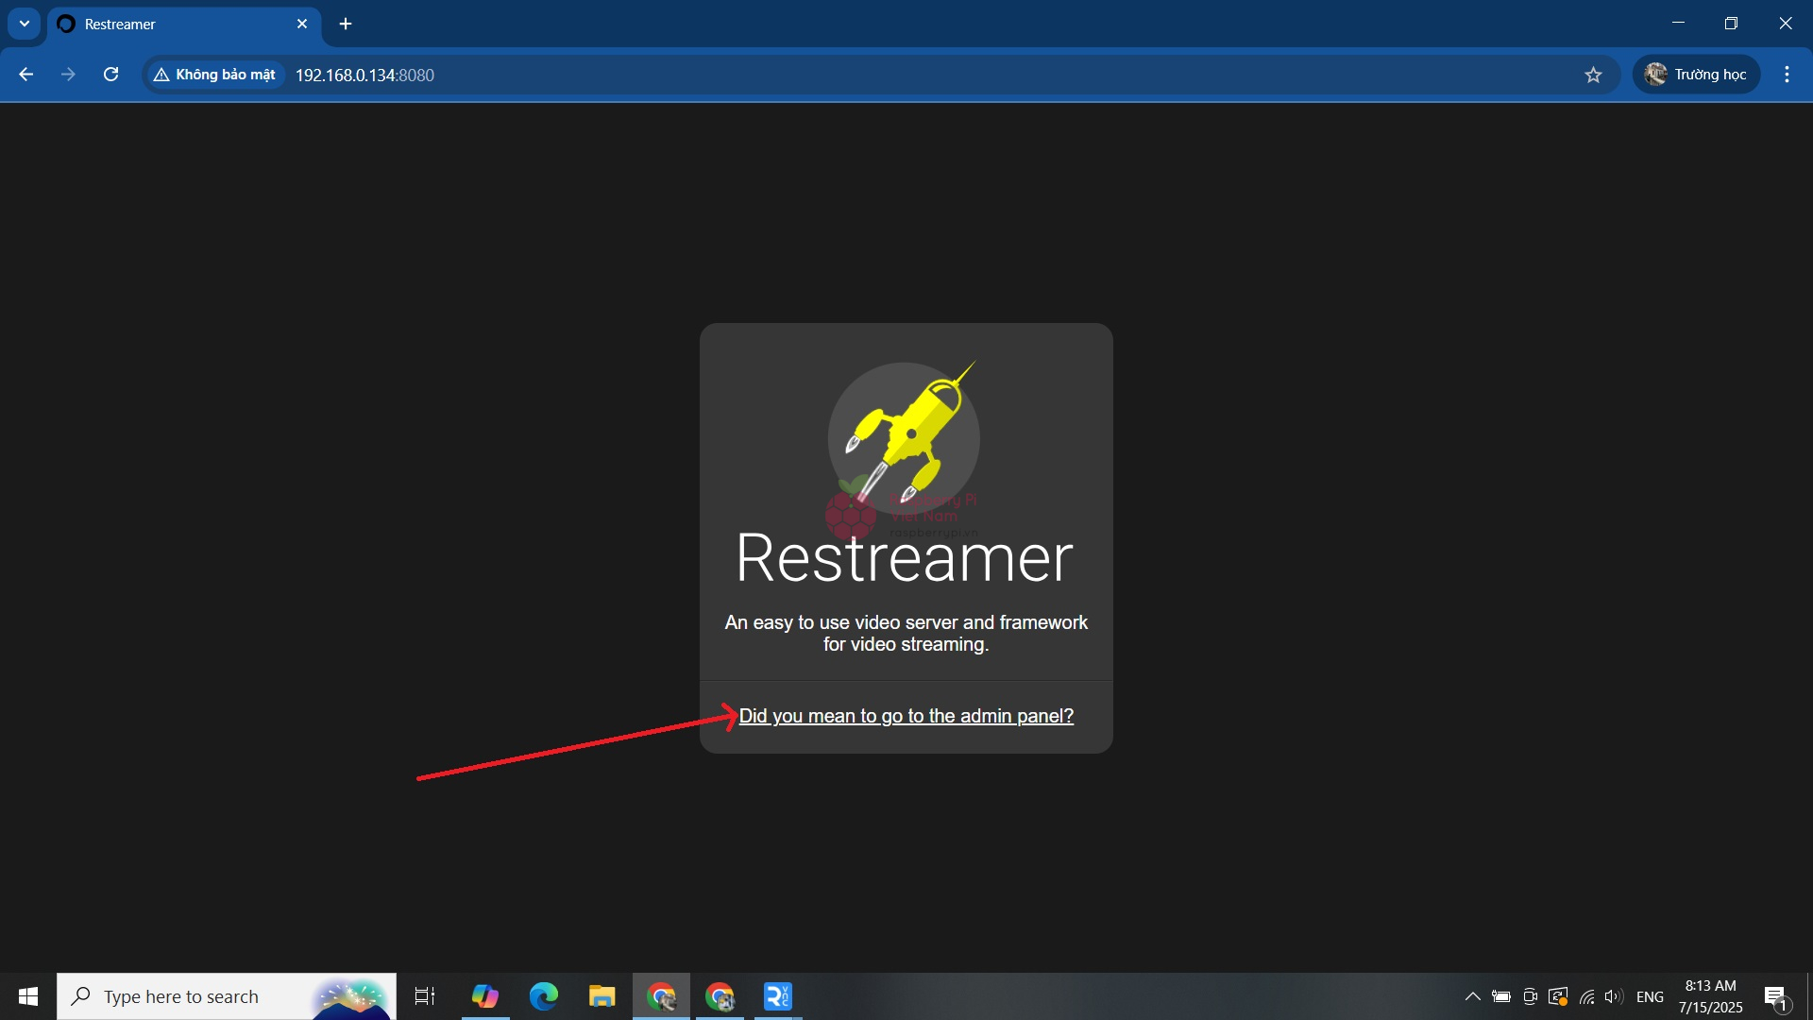This screenshot has height=1020, width=1813.
Task: Click the address bar URL
Action: point(364,76)
